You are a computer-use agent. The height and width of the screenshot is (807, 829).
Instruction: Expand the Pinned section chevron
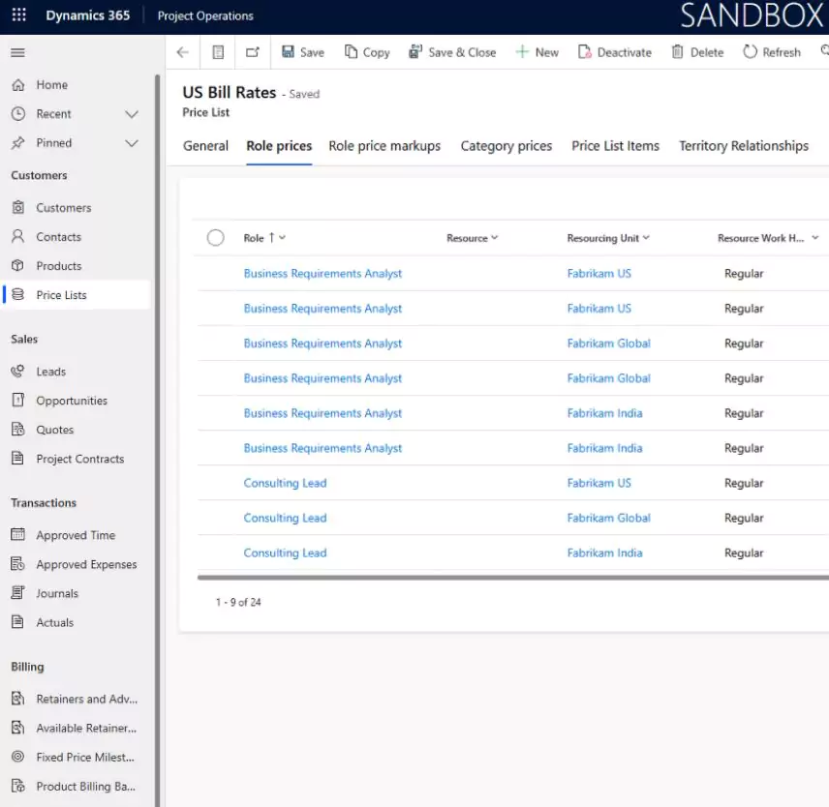(x=132, y=143)
